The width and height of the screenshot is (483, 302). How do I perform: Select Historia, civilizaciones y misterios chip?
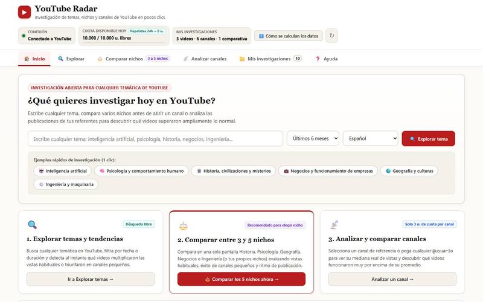coord(234,171)
